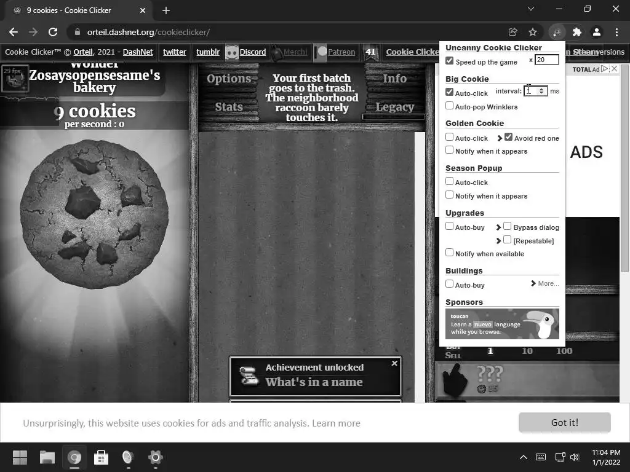Reload the Cookie Clicker page
The height and width of the screenshot is (472, 630).
53,32
